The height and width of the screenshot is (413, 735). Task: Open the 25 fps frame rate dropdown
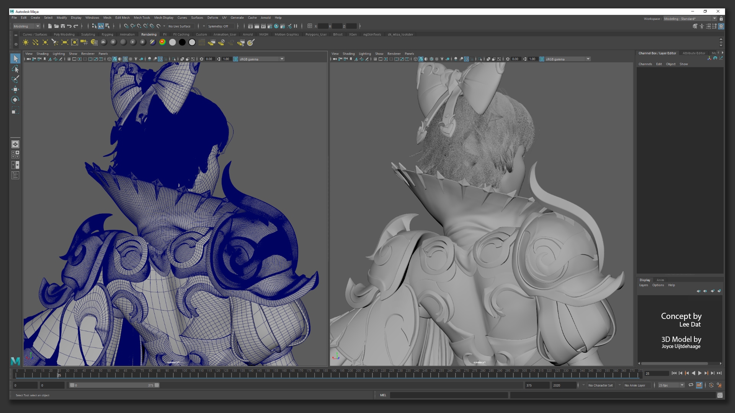[671, 385]
